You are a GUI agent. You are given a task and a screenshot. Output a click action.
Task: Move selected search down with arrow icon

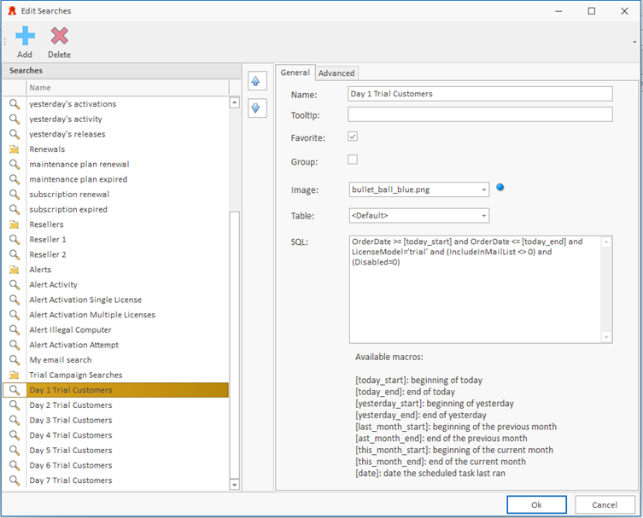[255, 108]
